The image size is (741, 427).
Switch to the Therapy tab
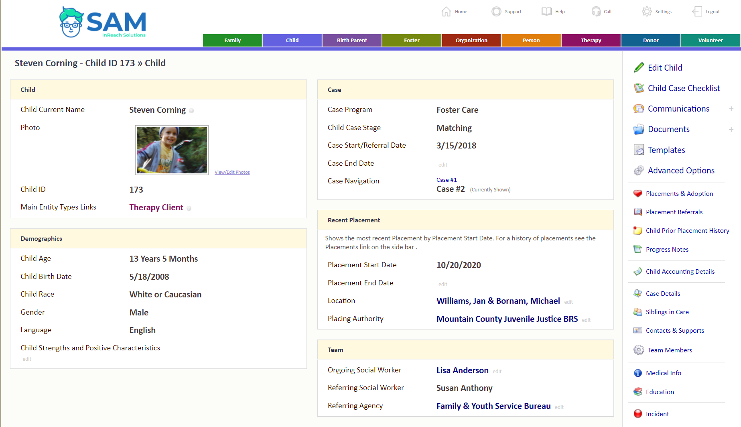click(591, 40)
